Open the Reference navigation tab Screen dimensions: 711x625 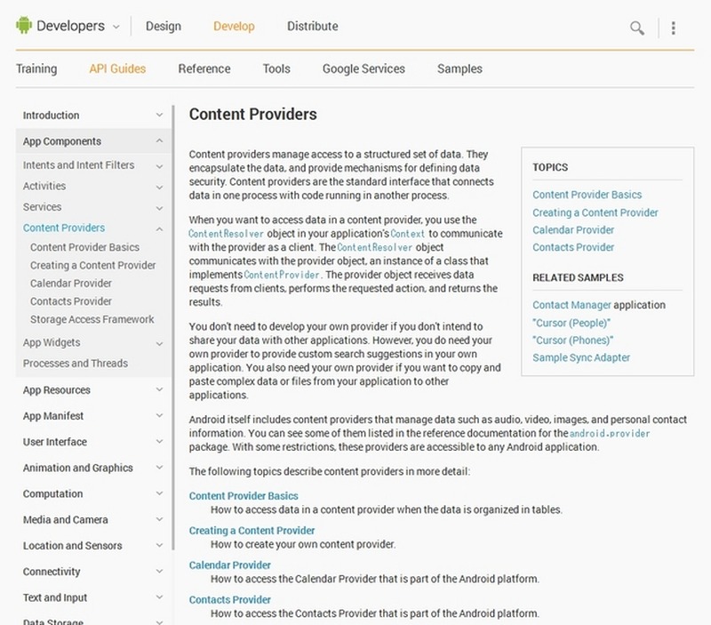[x=204, y=68]
